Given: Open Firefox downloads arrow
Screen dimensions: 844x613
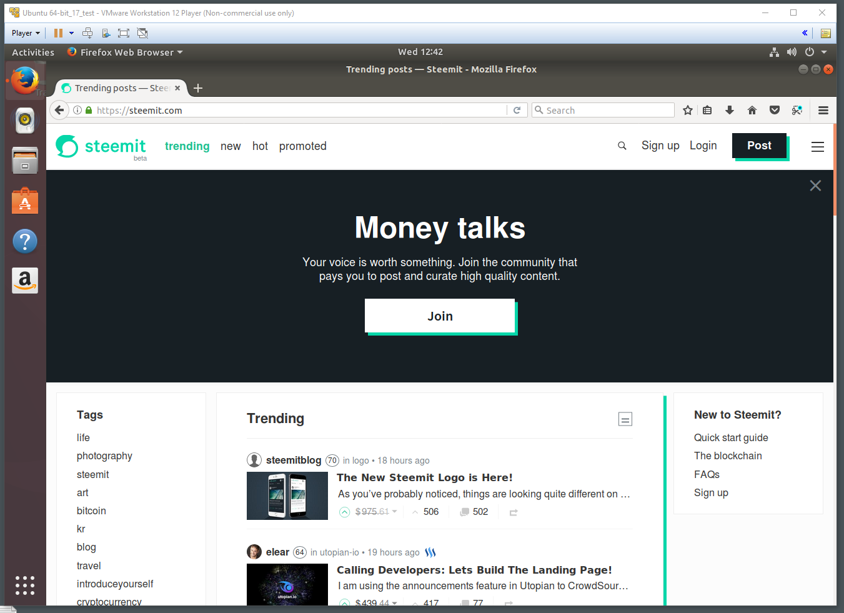Looking at the screenshot, I should [729, 110].
